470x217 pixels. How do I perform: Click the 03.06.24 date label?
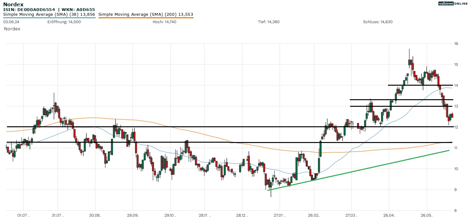tap(10, 22)
